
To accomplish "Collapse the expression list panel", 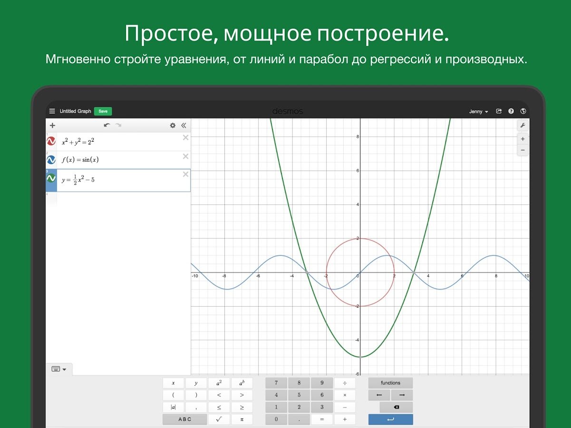I will tap(184, 125).
